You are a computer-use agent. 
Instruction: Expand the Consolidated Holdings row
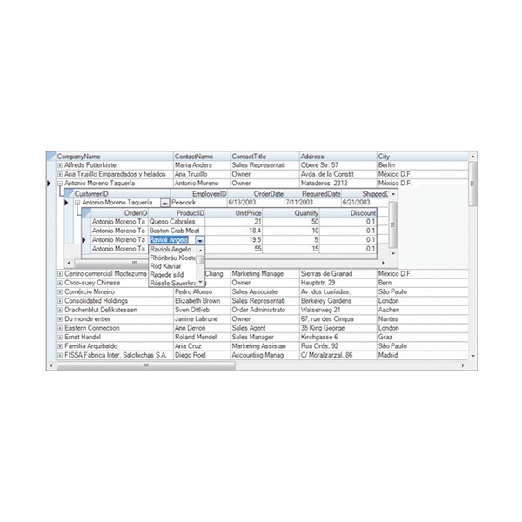click(x=60, y=301)
